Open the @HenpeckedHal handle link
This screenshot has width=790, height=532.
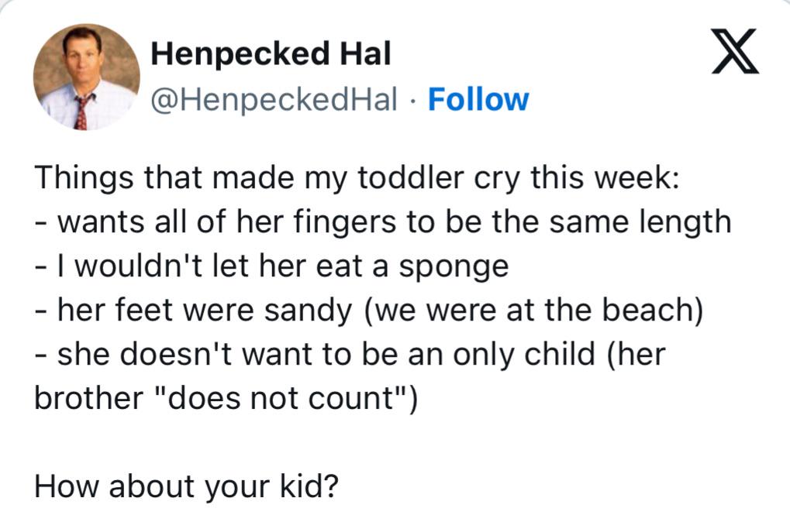(x=274, y=99)
